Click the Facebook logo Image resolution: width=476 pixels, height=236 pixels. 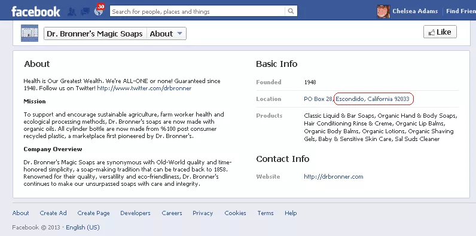35,11
